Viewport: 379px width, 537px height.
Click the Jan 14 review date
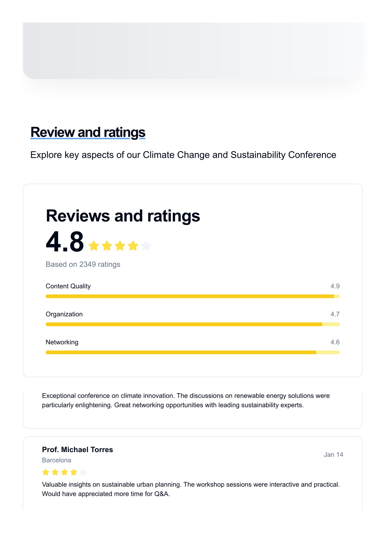[333, 455]
